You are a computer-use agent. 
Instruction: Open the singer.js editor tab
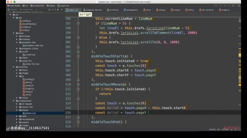tap(224, 10)
